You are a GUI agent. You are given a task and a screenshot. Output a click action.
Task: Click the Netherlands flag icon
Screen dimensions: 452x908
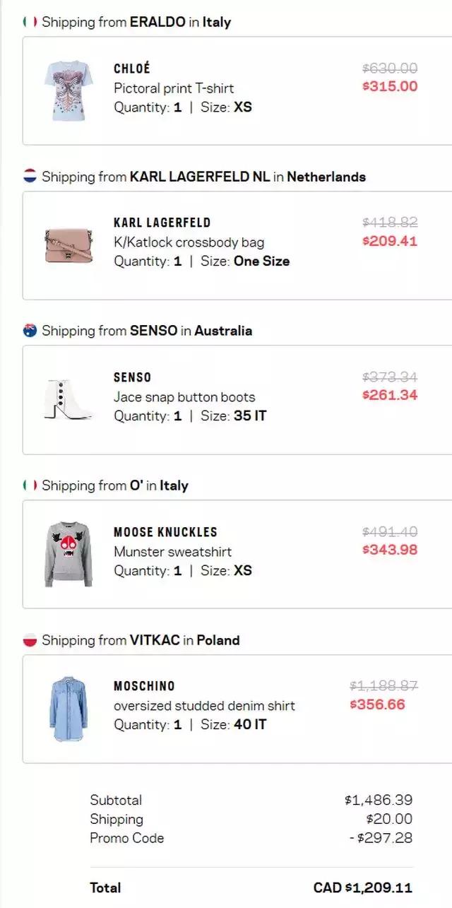click(30, 176)
